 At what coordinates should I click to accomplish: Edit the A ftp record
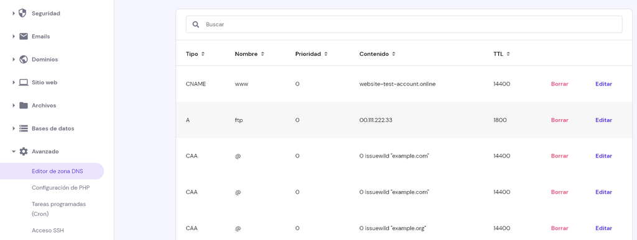click(603, 120)
